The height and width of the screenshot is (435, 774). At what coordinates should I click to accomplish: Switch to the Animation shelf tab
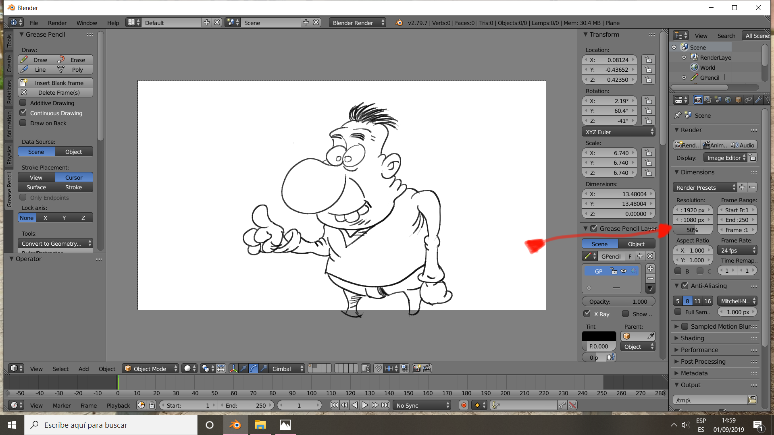[x=9, y=124]
